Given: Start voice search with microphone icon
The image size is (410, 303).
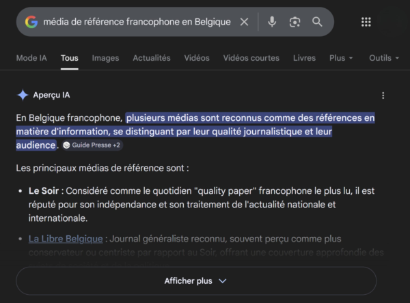Looking at the screenshot, I should click(x=272, y=22).
